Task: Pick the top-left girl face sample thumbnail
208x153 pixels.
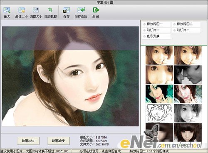Action: click(159, 55)
